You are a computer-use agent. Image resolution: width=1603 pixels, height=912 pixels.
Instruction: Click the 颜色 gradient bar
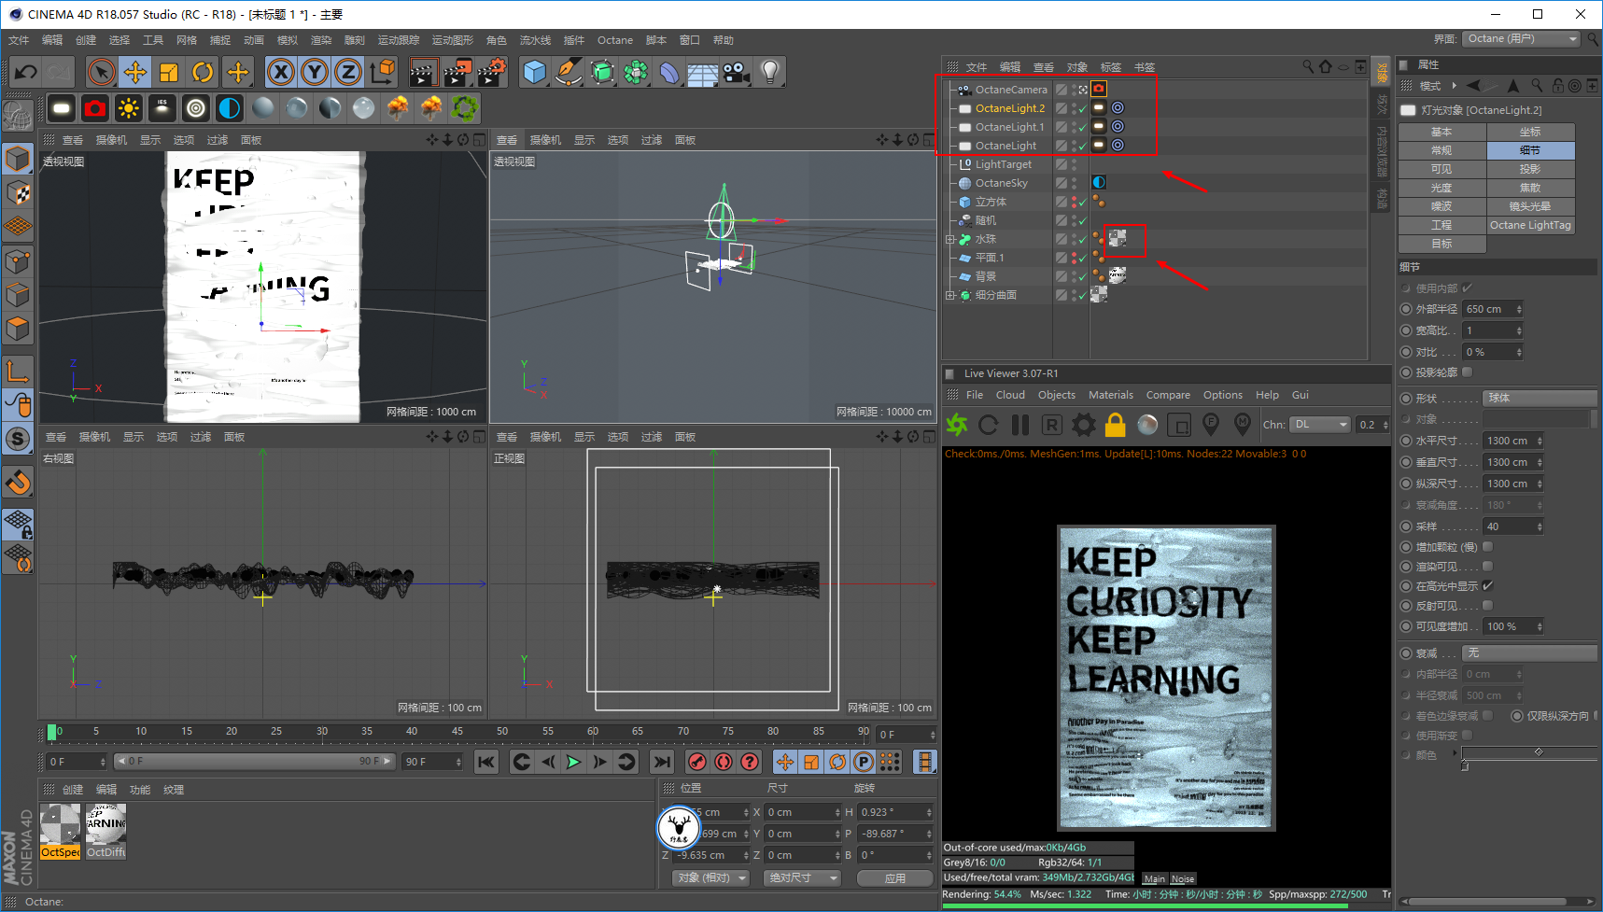click(1529, 753)
